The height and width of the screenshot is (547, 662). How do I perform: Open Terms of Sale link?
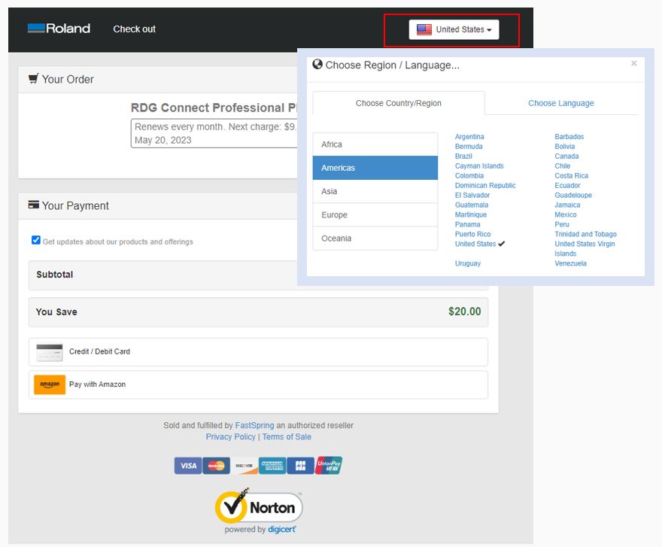[x=287, y=436]
